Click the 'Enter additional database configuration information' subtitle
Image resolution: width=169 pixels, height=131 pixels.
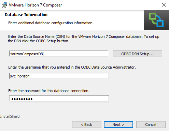pyautogui.click(x=51, y=23)
